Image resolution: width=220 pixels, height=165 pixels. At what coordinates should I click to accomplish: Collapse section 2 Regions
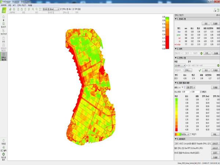[176, 49]
